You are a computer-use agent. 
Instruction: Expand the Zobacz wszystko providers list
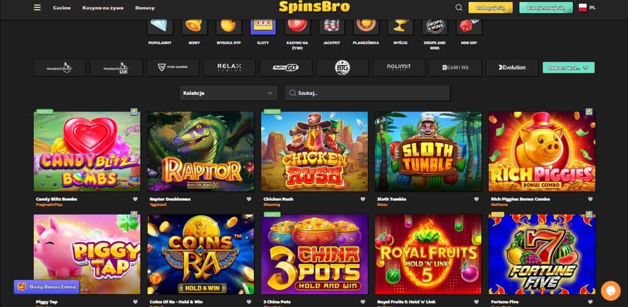[x=569, y=67]
